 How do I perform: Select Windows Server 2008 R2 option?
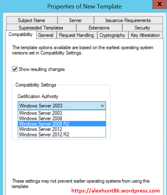44,124
